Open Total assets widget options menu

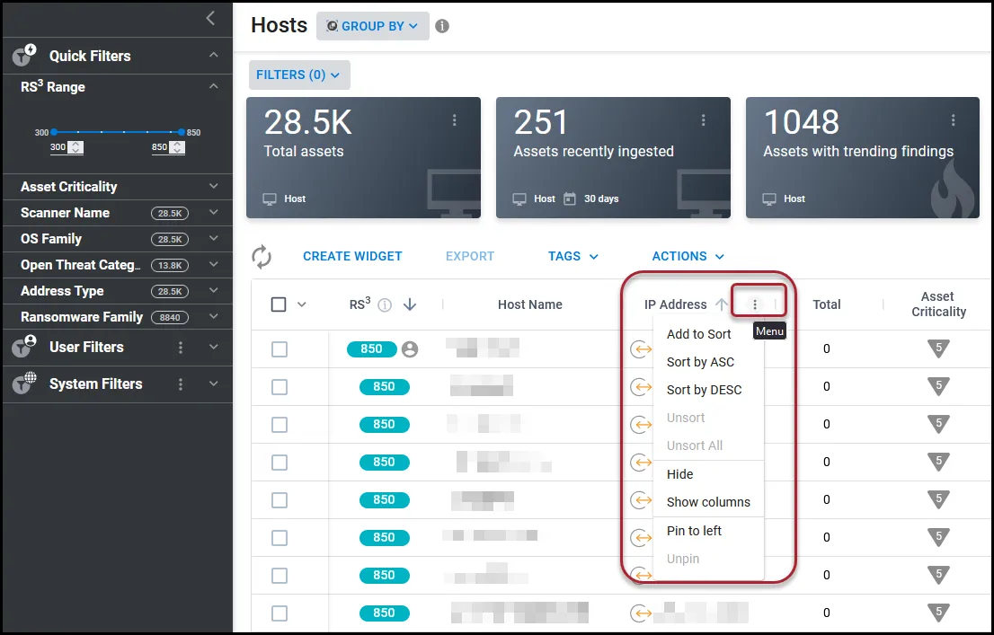click(x=455, y=119)
